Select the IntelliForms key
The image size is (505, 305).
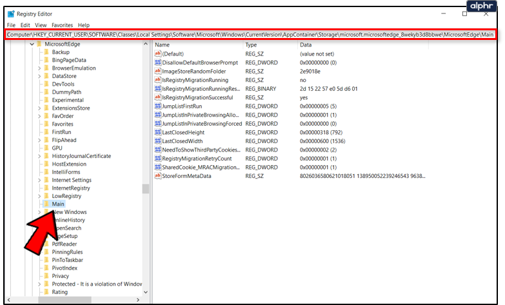[x=66, y=172]
